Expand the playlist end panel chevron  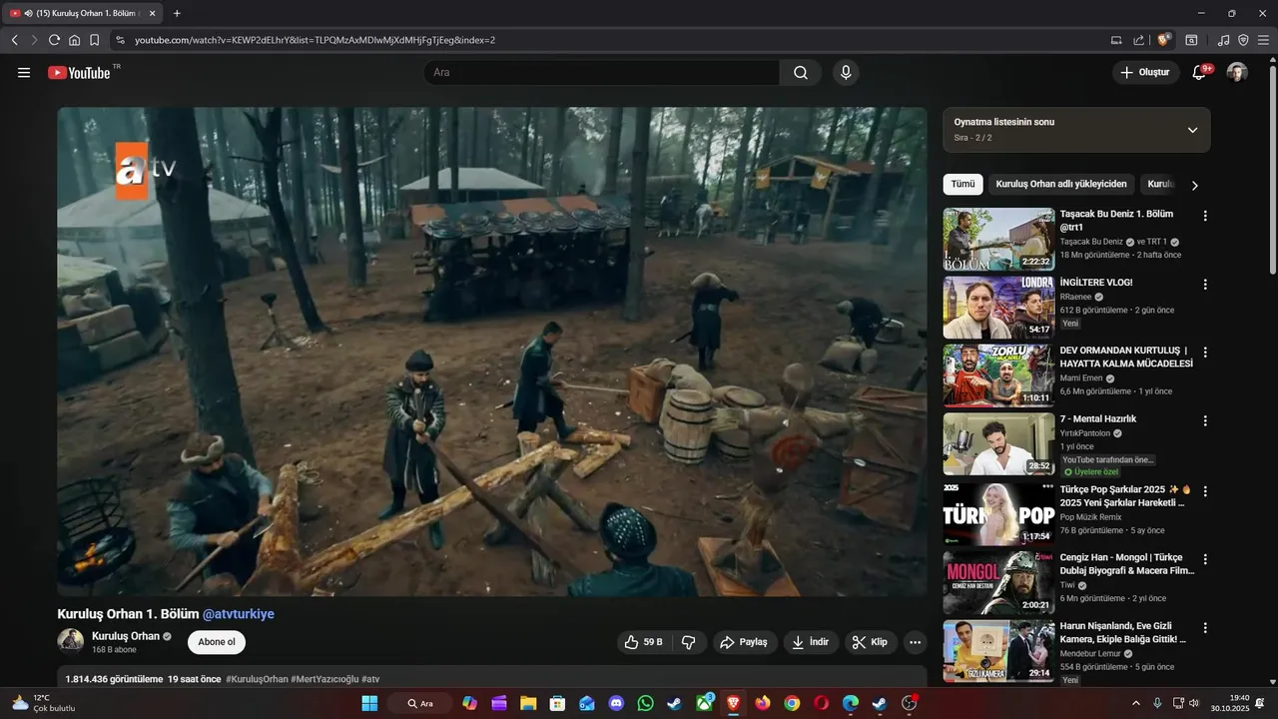coord(1192,130)
